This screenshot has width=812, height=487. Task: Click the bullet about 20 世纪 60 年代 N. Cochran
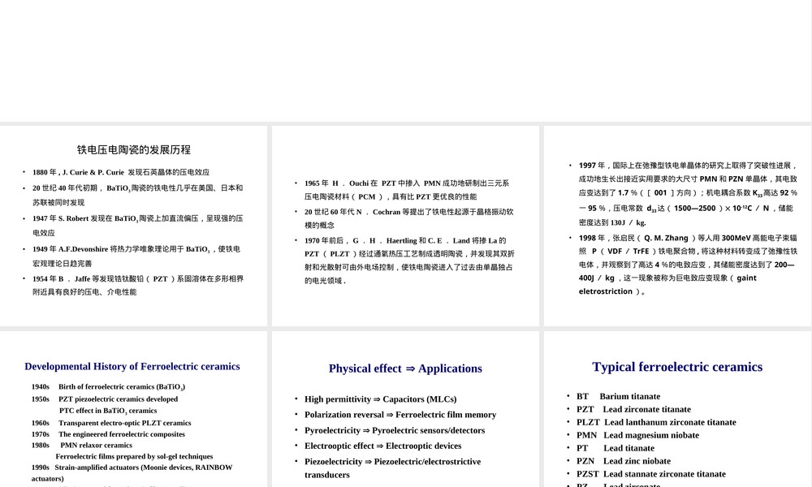[409, 218]
